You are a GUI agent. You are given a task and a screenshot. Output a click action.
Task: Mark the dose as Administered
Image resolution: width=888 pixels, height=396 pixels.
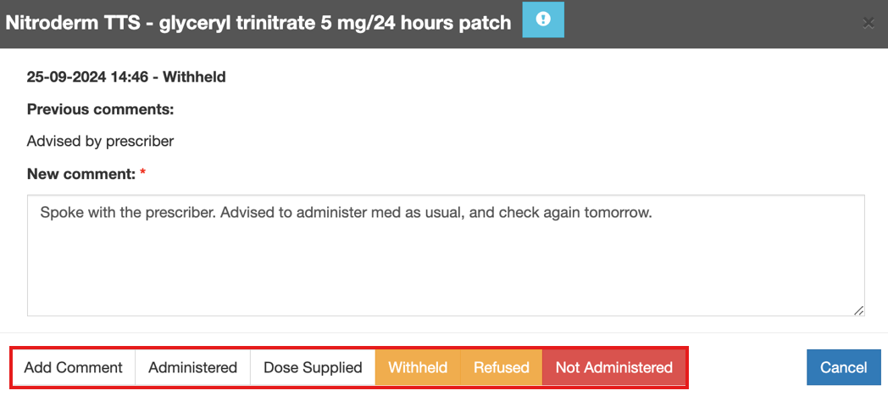[192, 367]
